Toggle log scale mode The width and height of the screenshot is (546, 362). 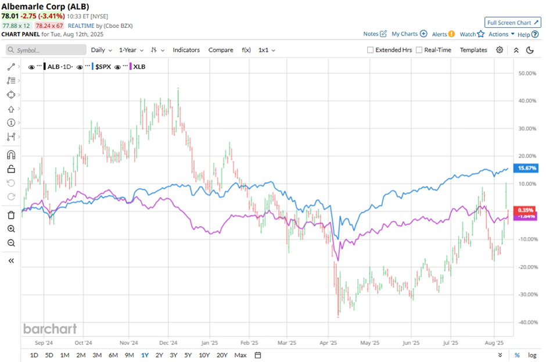(x=532, y=355)
